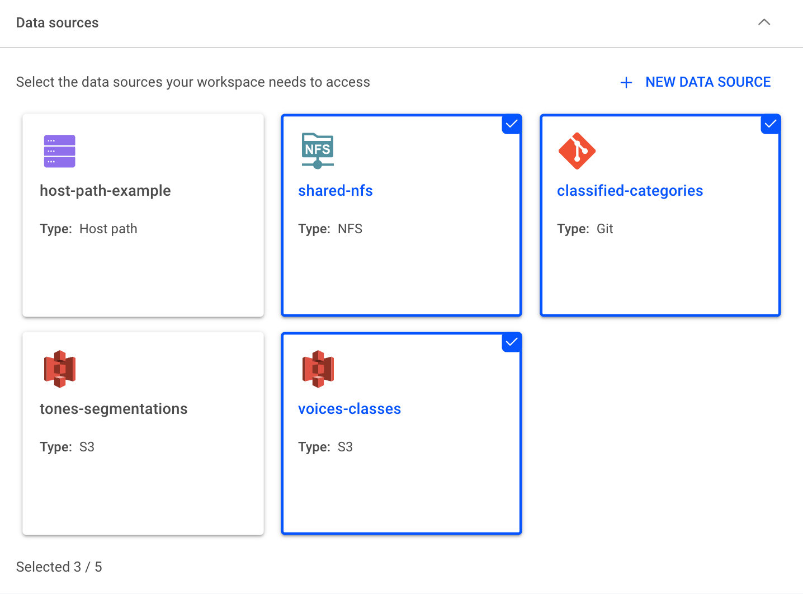The height and width of the screenshot is (594, 803).
Task: Click the purple host-path server icon
Action: click(59, 151)
